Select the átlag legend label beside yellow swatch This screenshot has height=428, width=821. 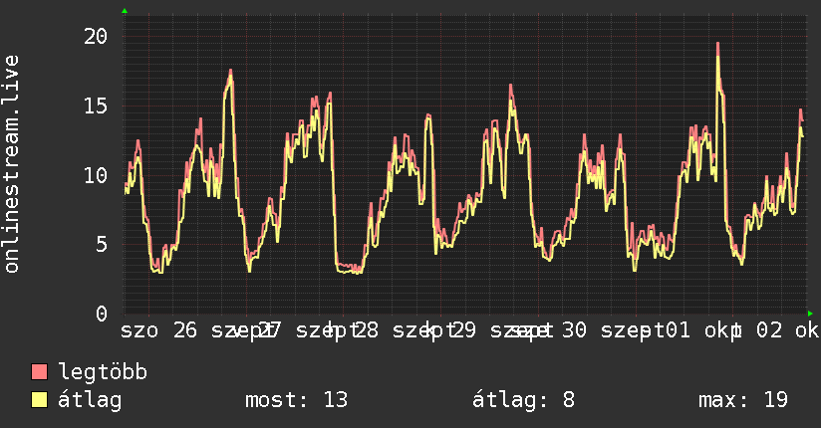coord(90,400)
